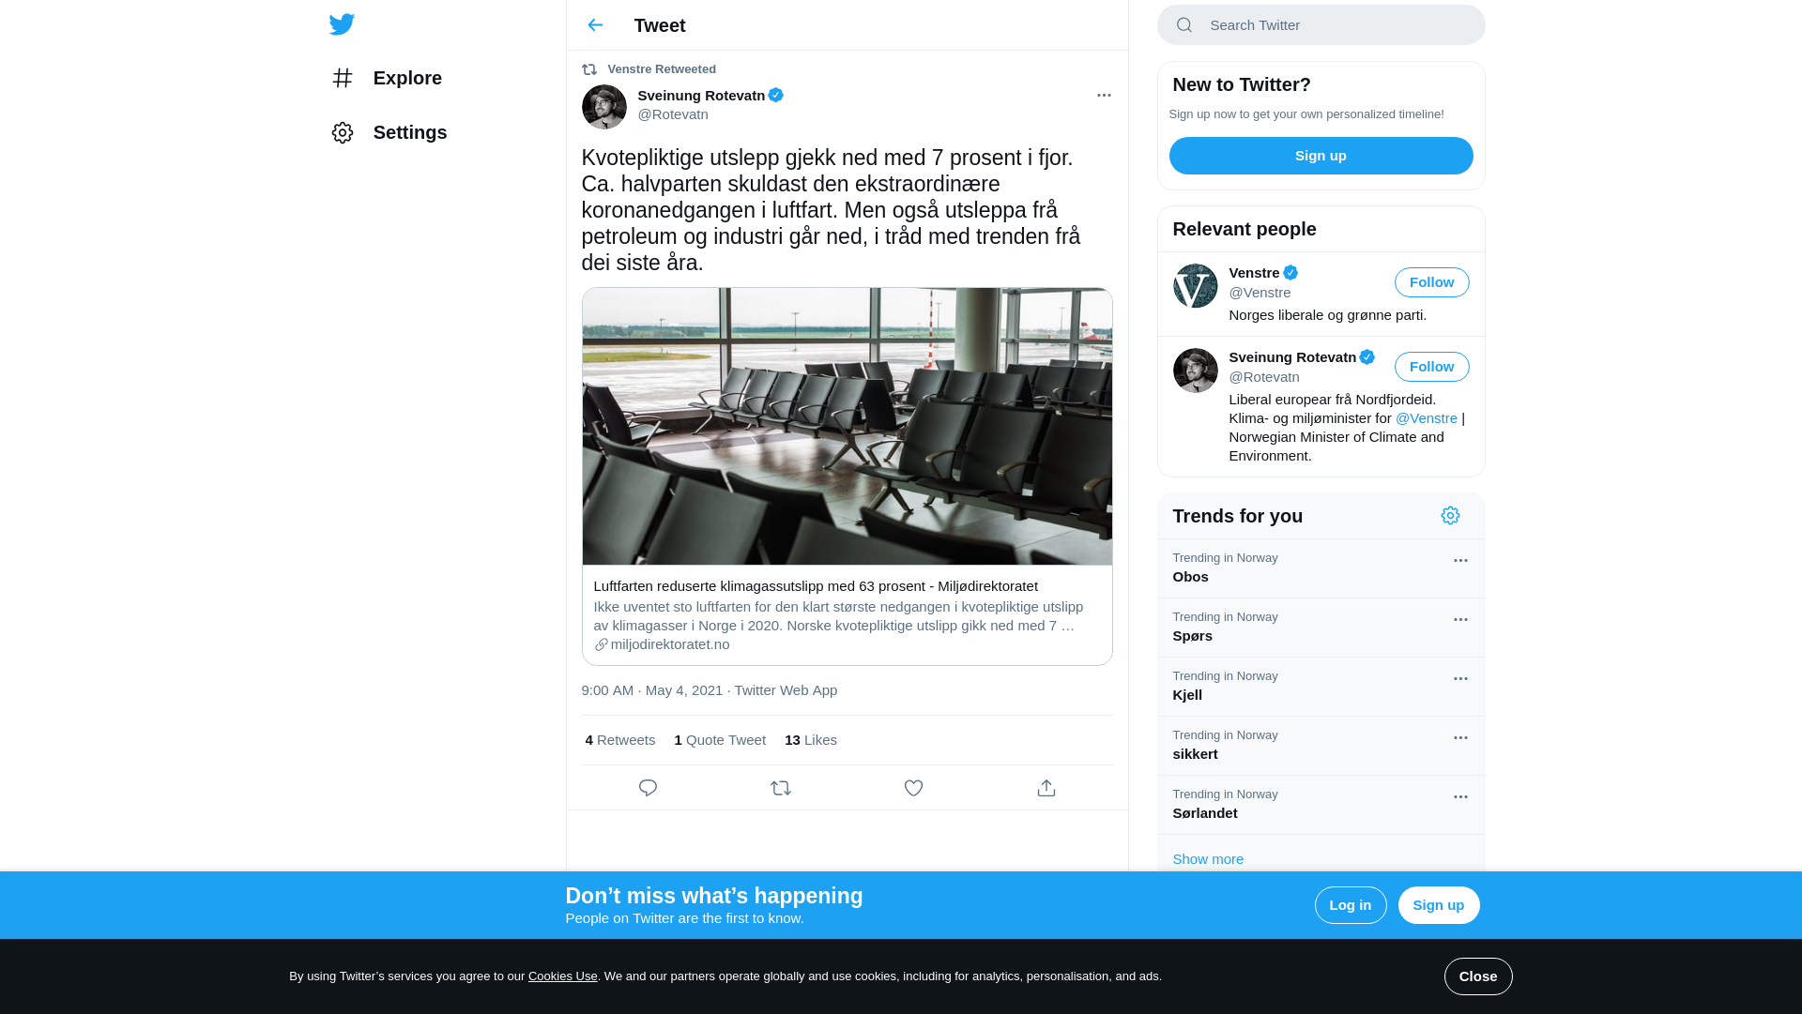
Task: Open the Cookies Use link
Action: coord(562,976)
